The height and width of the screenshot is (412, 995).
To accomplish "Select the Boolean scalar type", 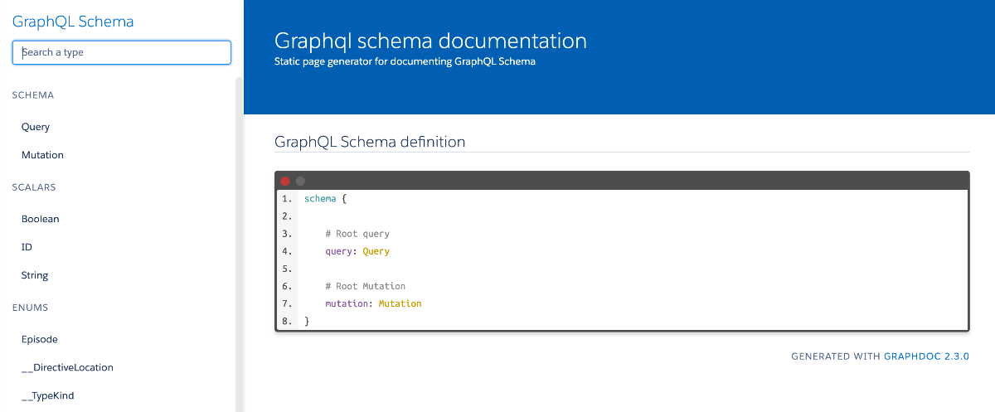I will point(40,219).
